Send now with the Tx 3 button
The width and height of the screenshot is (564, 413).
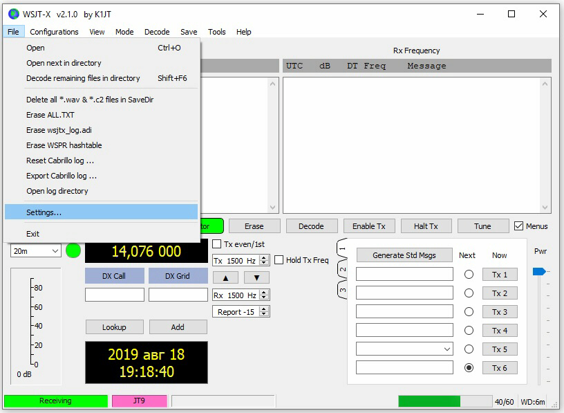[500, 312]
